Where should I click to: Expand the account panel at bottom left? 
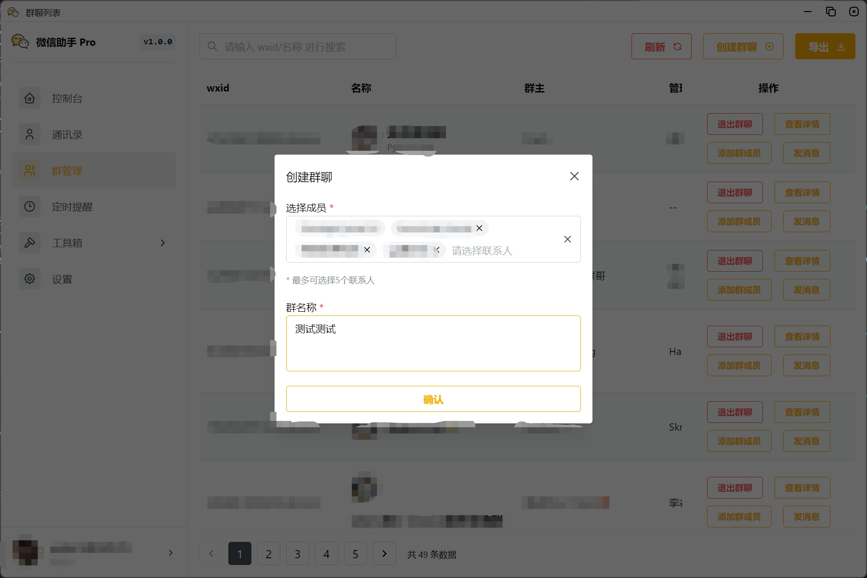pyautogui.click(x=170, y=553)
